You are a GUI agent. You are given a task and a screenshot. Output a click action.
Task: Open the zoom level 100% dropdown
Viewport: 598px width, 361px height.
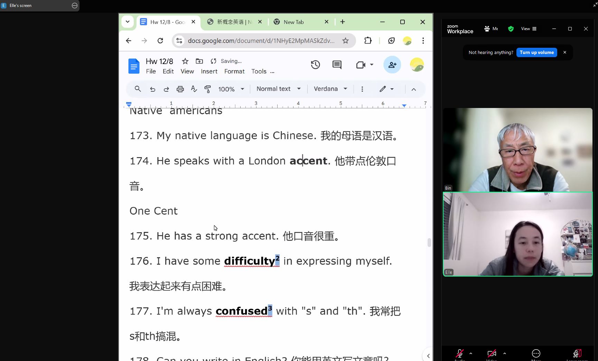[x=231, y=89]
